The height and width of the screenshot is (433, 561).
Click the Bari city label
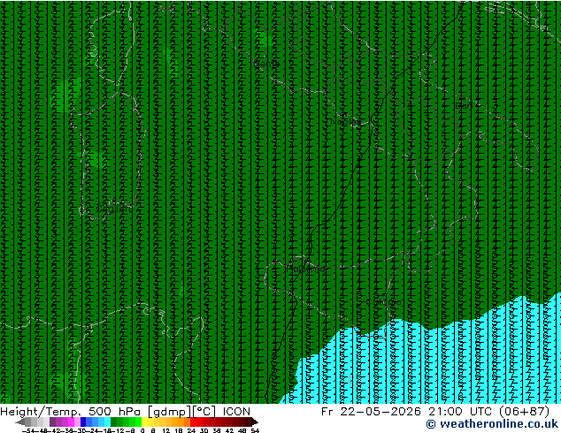click(464, 106)
